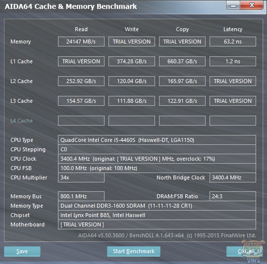Click the Memory Type DDR3-1600 SDRAM field

click(x=157, y=206)
